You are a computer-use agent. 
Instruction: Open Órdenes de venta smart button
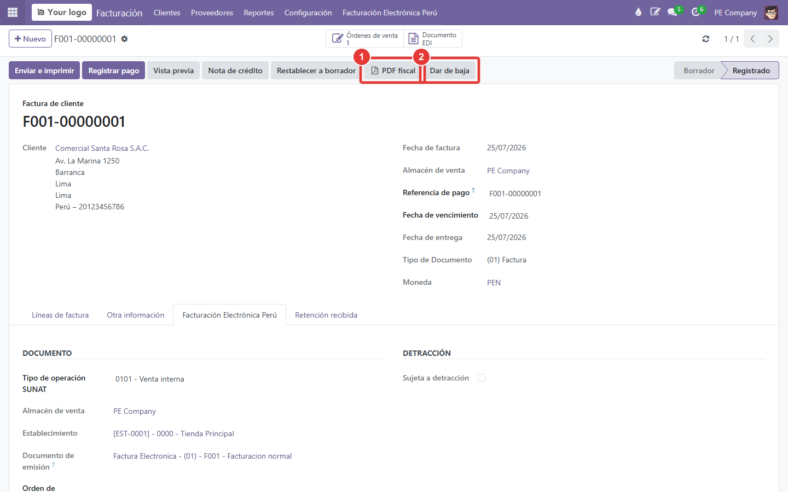tap(365, 39)
